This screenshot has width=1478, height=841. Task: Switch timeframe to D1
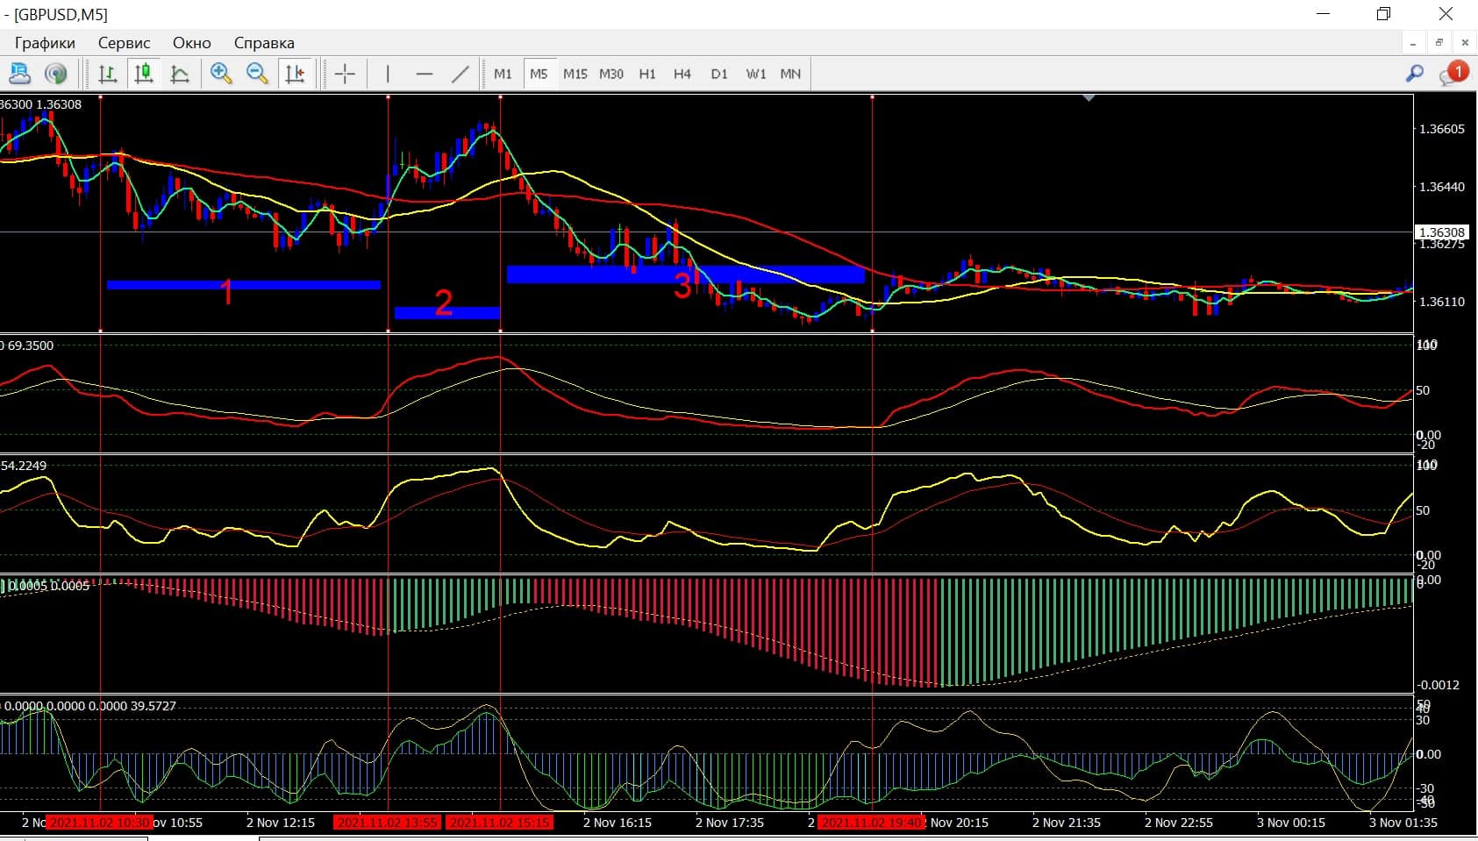[719, 74]
